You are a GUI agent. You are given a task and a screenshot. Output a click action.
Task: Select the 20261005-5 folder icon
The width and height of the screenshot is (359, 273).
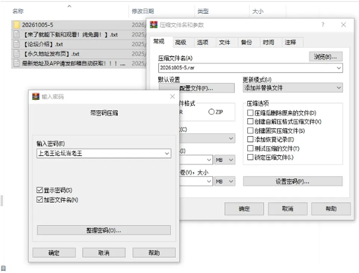click(x=17, y=25)
